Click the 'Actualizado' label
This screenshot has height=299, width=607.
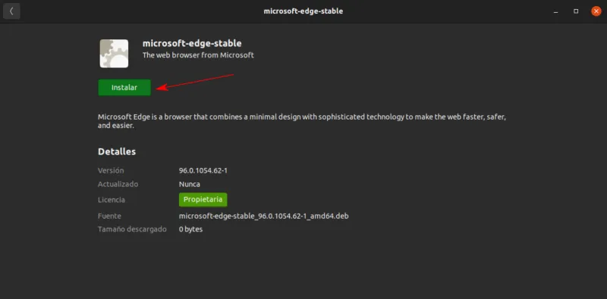(x=118, y=184)
